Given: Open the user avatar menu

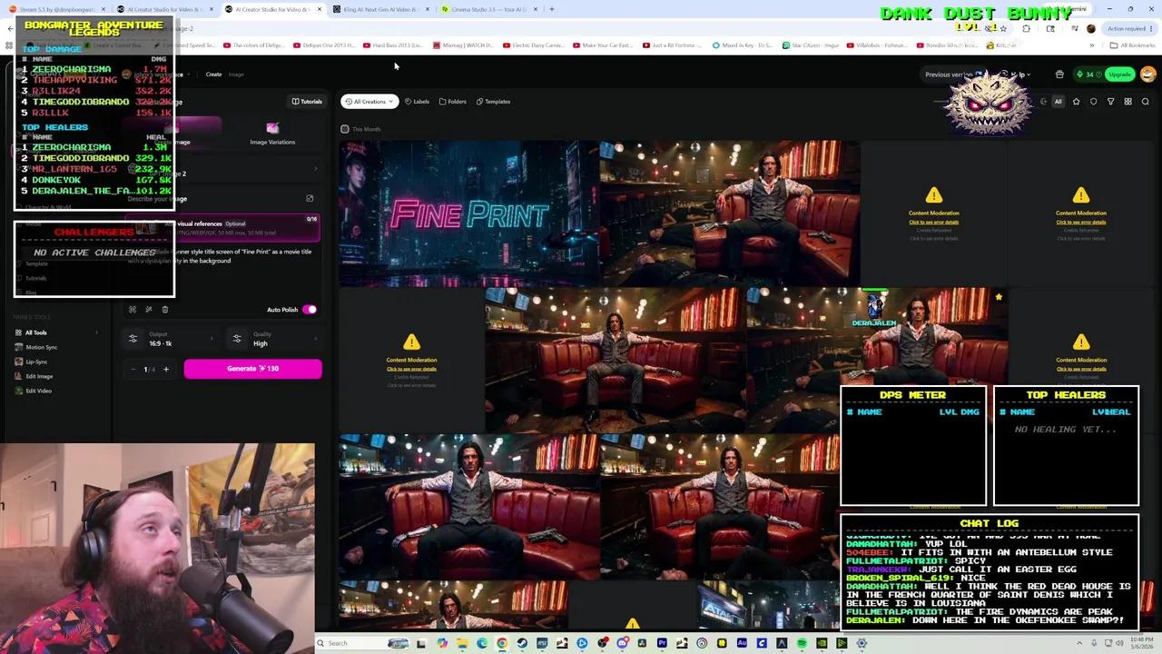Looking at the screenshot, I should coord(1147,74).
